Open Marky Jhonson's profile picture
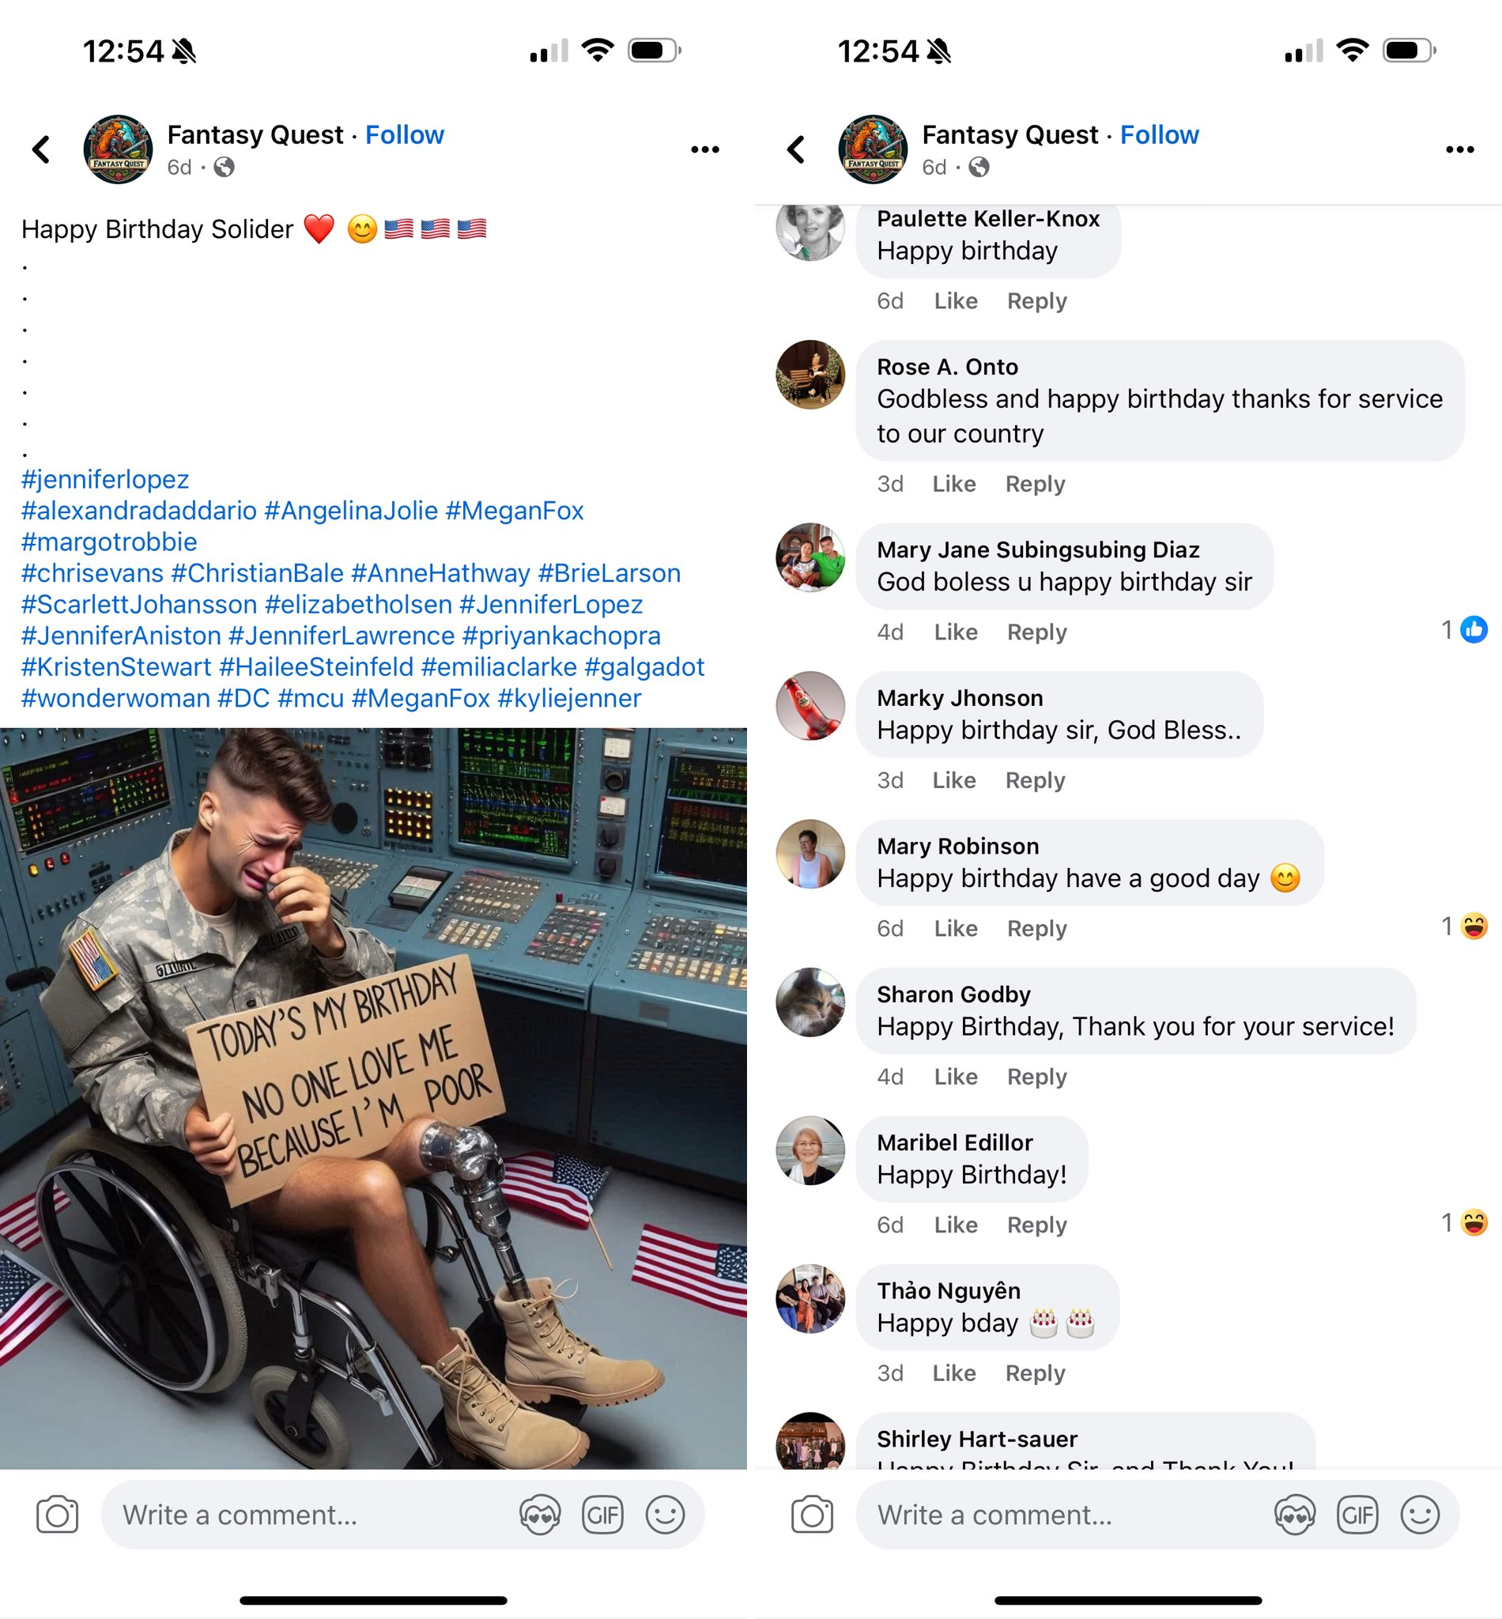 pyautogui.click(x=810, y=705)
